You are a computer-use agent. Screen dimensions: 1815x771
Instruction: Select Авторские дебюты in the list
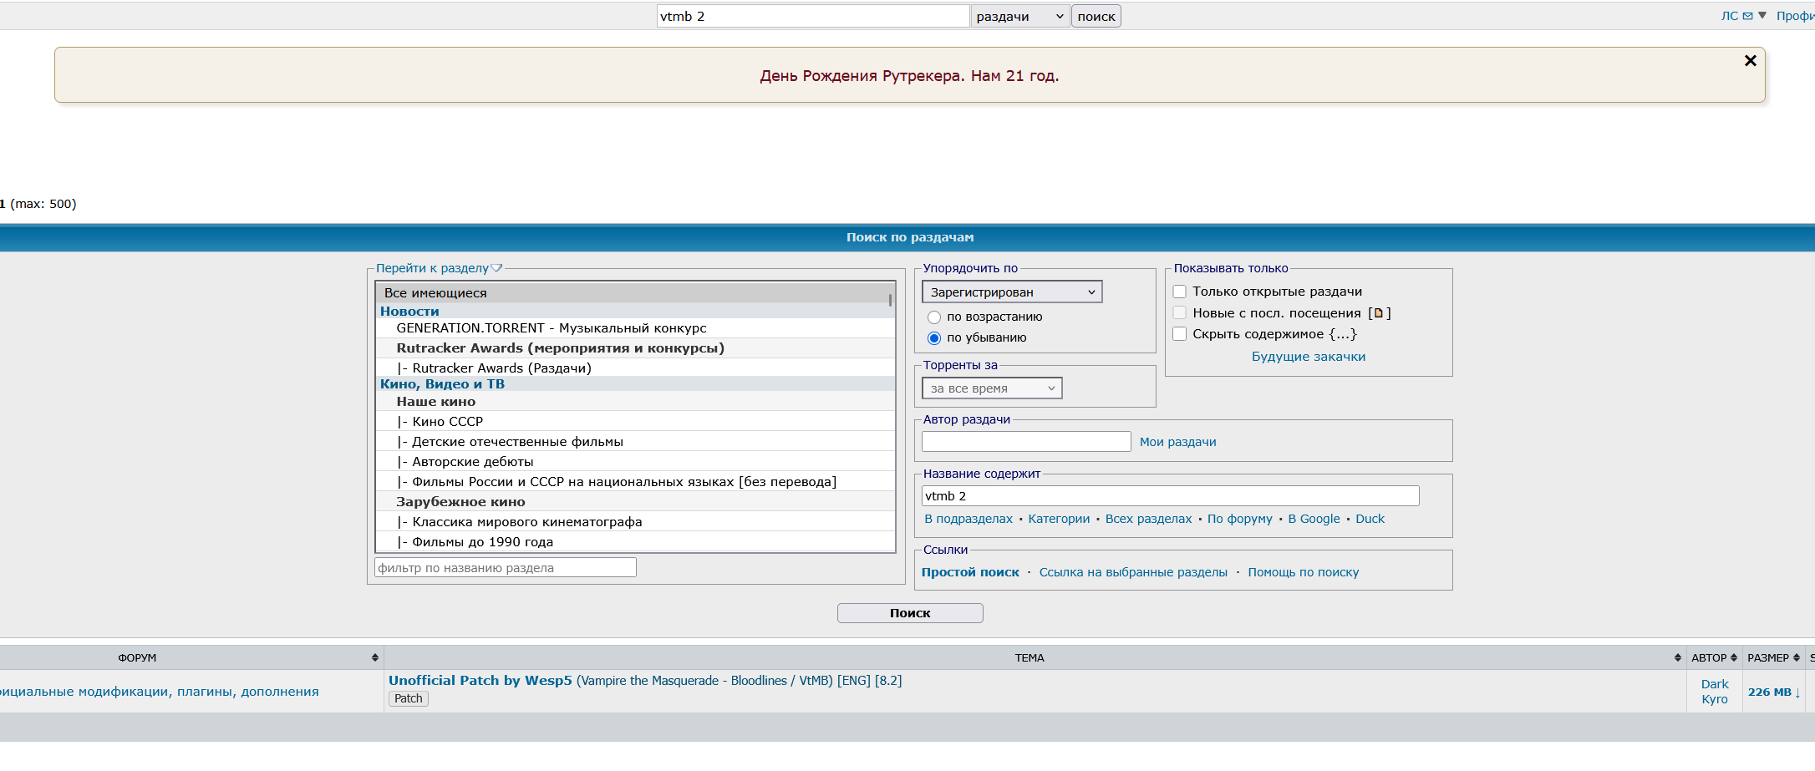coord(635,462)
